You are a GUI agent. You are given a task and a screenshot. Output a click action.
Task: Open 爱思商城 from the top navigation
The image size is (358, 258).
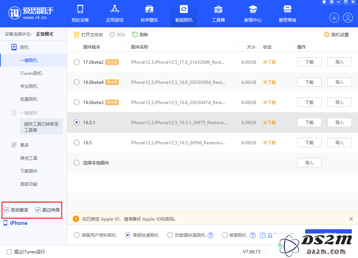coord(287,14)
